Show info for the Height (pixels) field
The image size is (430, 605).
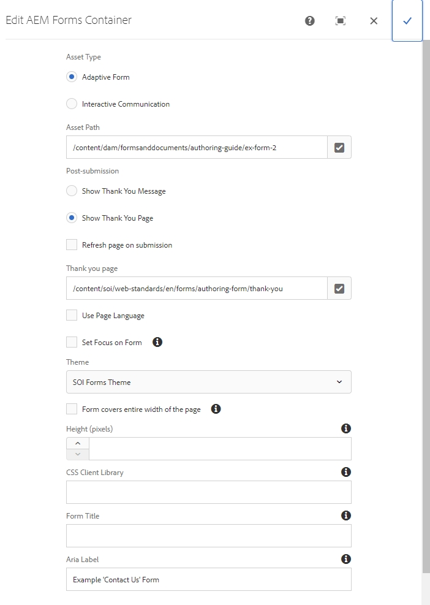pos(346,428)
